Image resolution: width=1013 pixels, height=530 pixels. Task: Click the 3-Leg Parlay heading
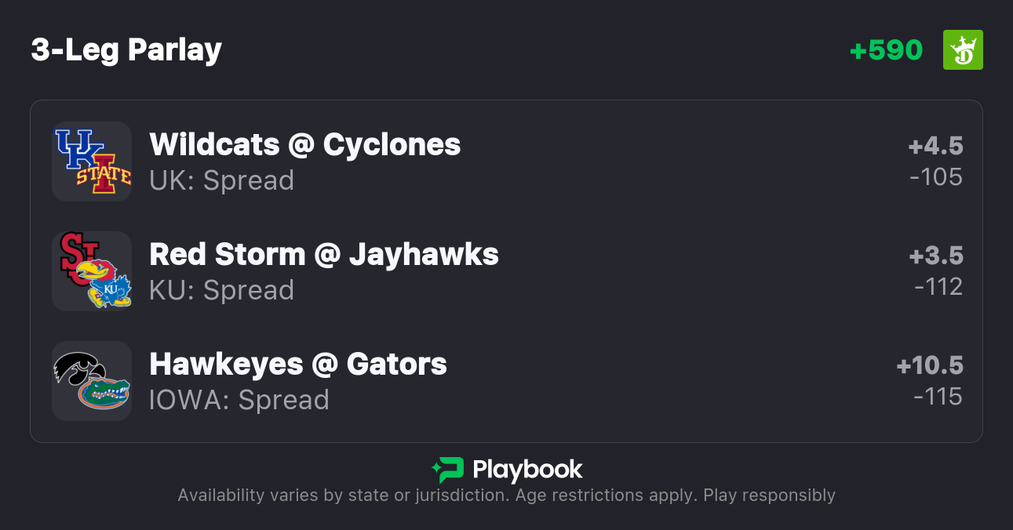pyautogui.click(x=127, y=50)
